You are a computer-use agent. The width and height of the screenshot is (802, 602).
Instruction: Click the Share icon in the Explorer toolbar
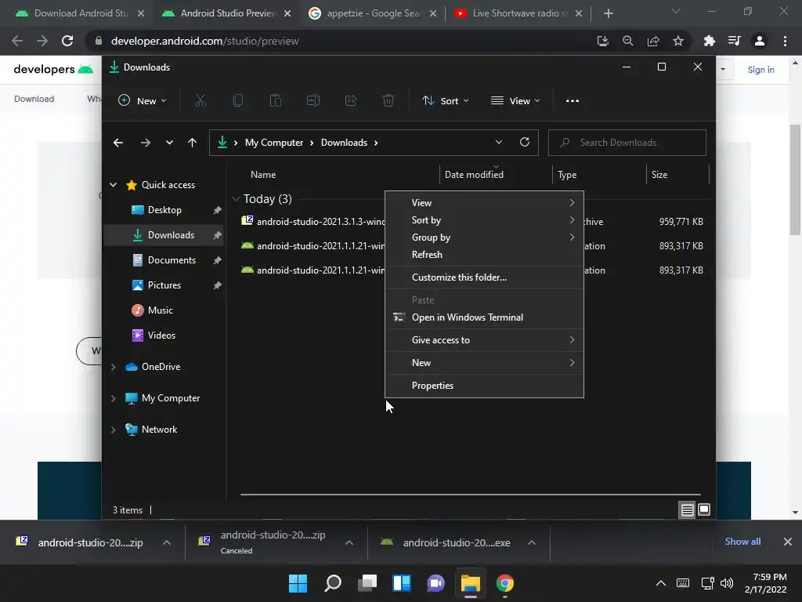click(x=351, y=101)
